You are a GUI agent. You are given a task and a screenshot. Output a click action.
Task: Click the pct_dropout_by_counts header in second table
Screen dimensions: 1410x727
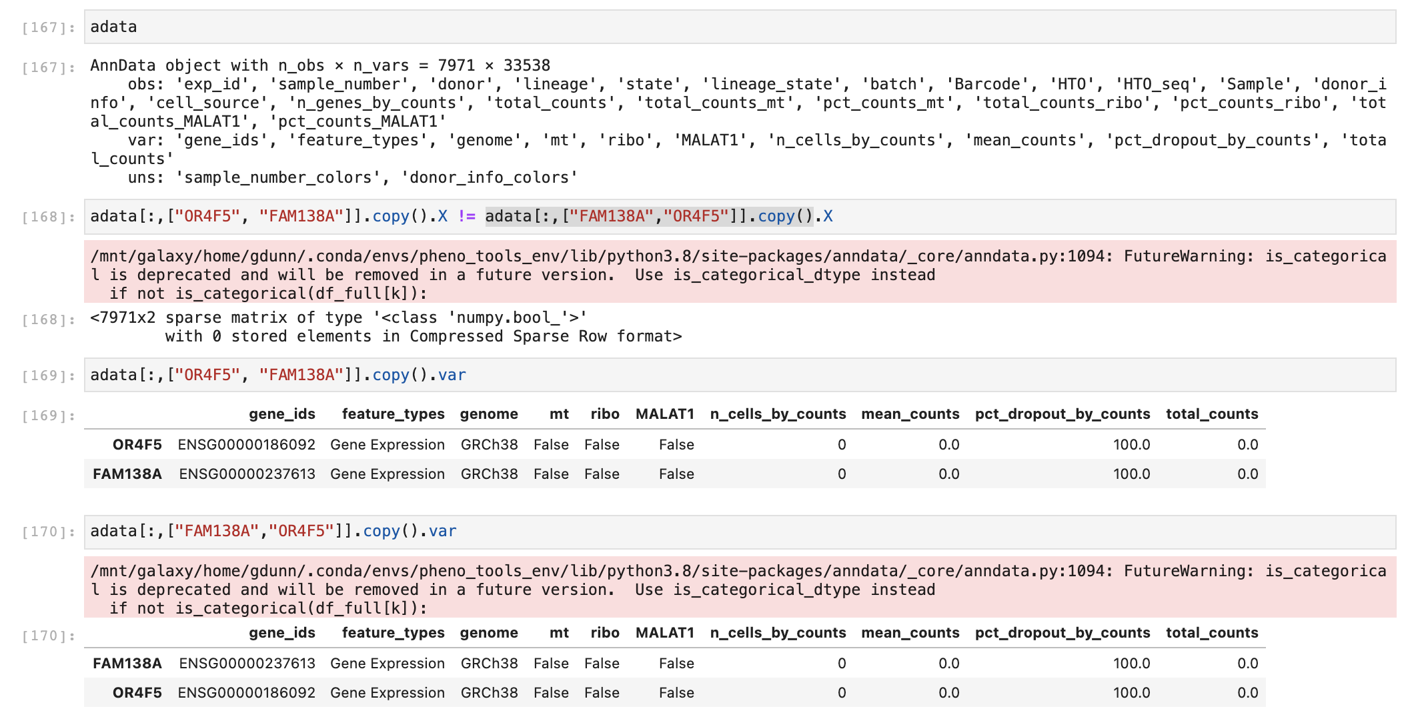click(x=1063, y=632)
